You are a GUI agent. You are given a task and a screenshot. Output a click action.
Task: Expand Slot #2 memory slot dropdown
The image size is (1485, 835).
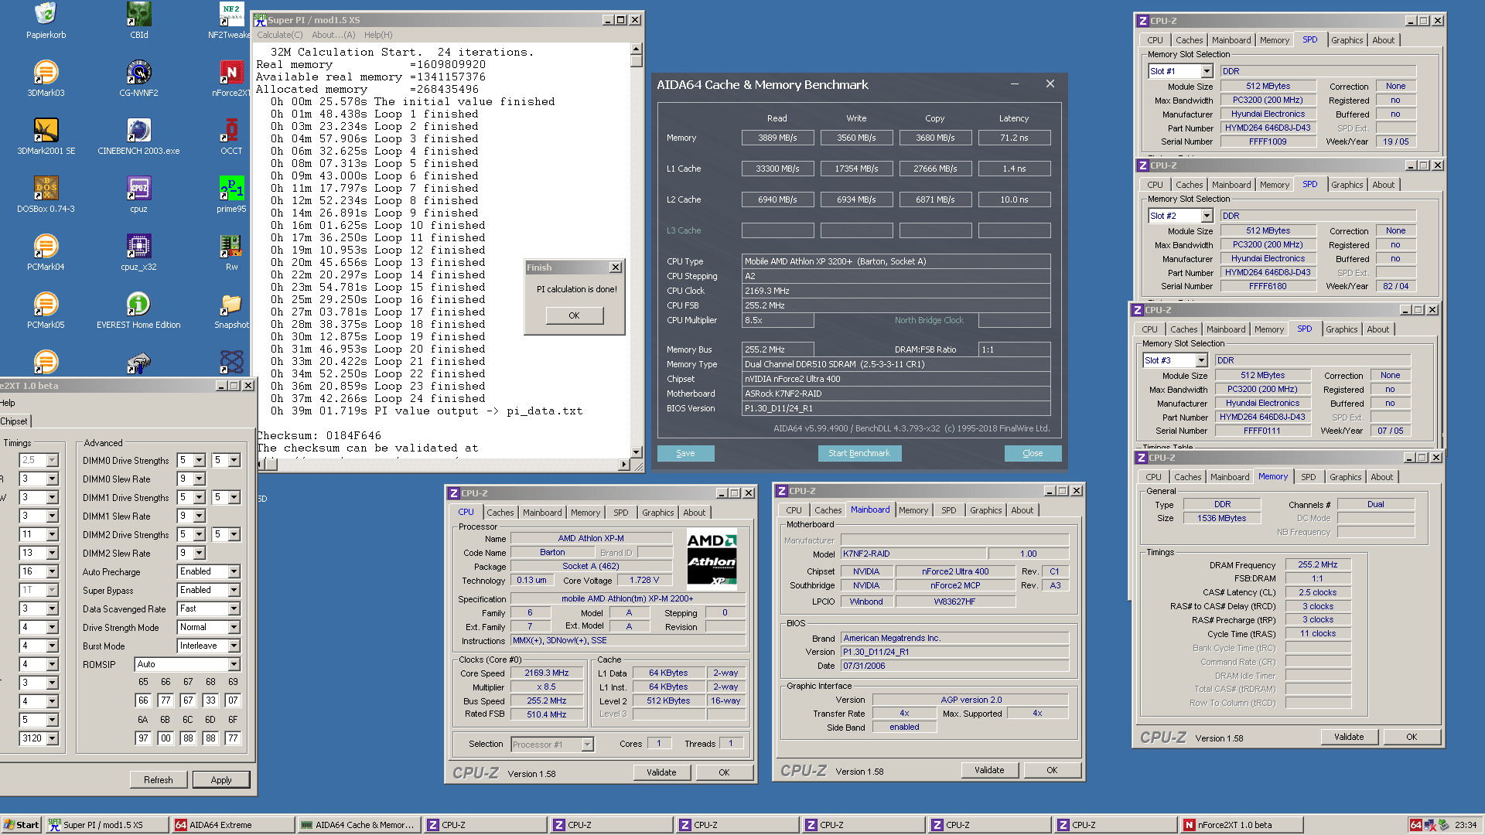point(1207,216)
